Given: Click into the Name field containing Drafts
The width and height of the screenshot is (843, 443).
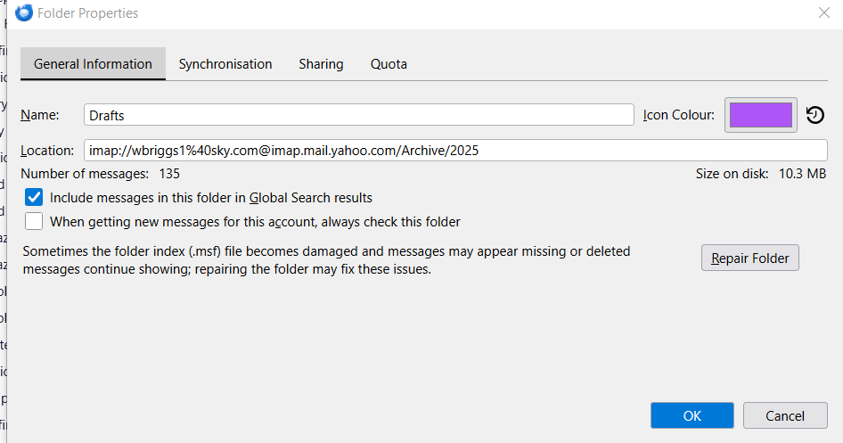Looking at the screenshot, I should pyautogui.click(x=358, y=115).
